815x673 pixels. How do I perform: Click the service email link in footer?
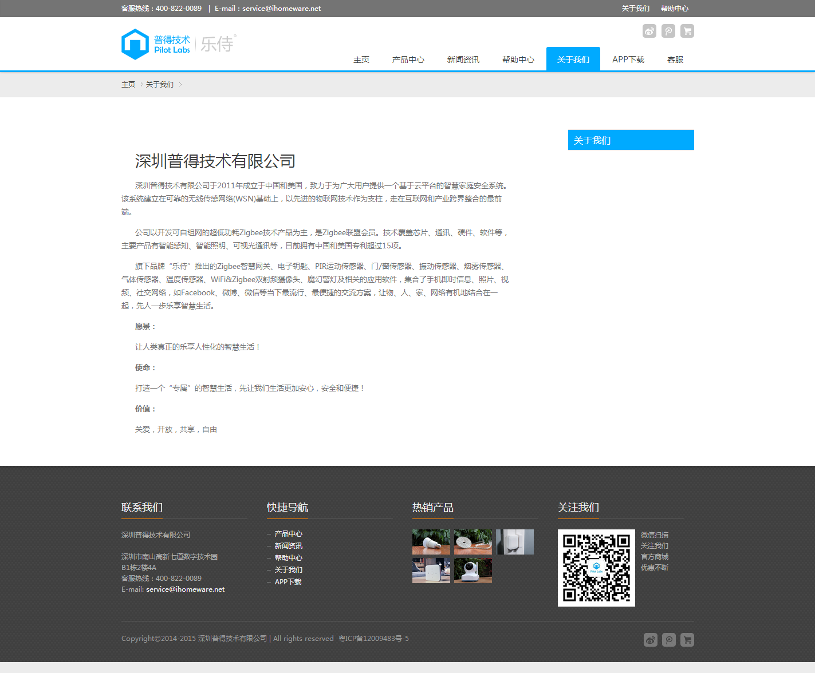click(185, 589)
